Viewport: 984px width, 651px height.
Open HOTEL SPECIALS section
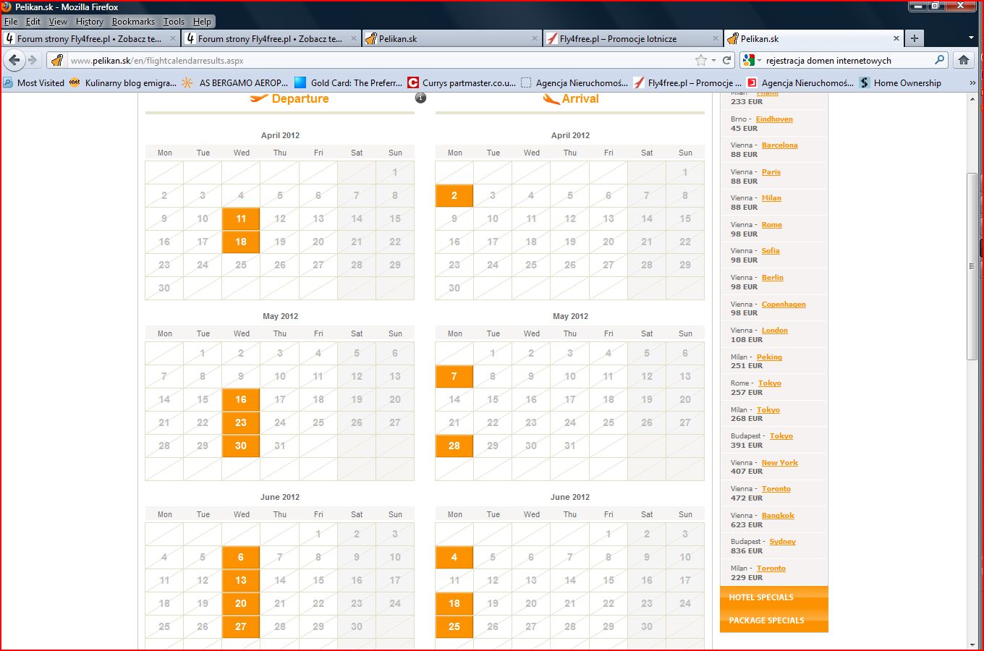[x=774, y=597]
